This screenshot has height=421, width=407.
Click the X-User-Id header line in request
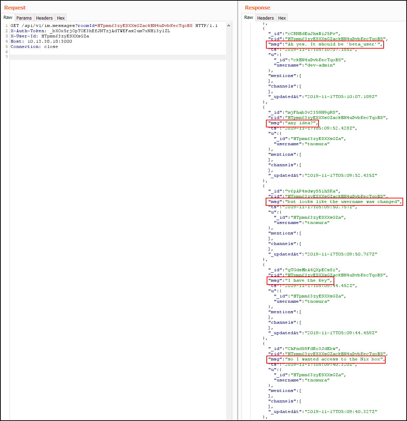(50, 36)
